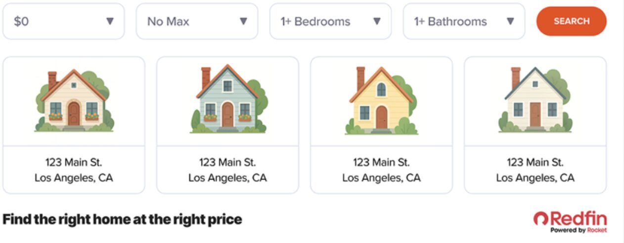Open the fourth listing's 123 Main St. address

pos(535,162)
